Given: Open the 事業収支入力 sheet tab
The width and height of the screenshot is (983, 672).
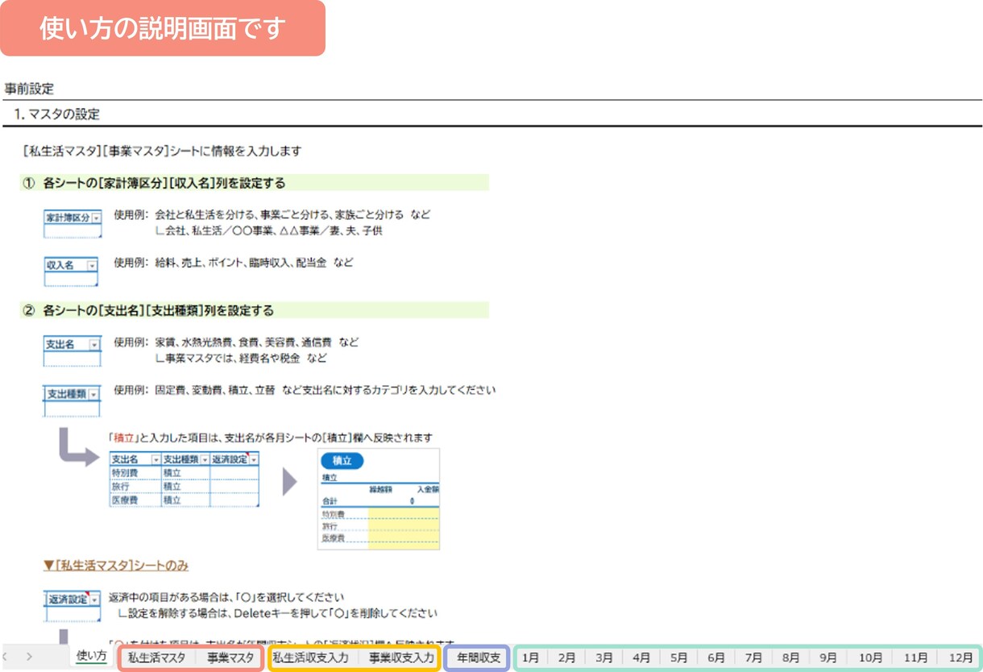Looking at the screenshot, I should tap(401, 657).
